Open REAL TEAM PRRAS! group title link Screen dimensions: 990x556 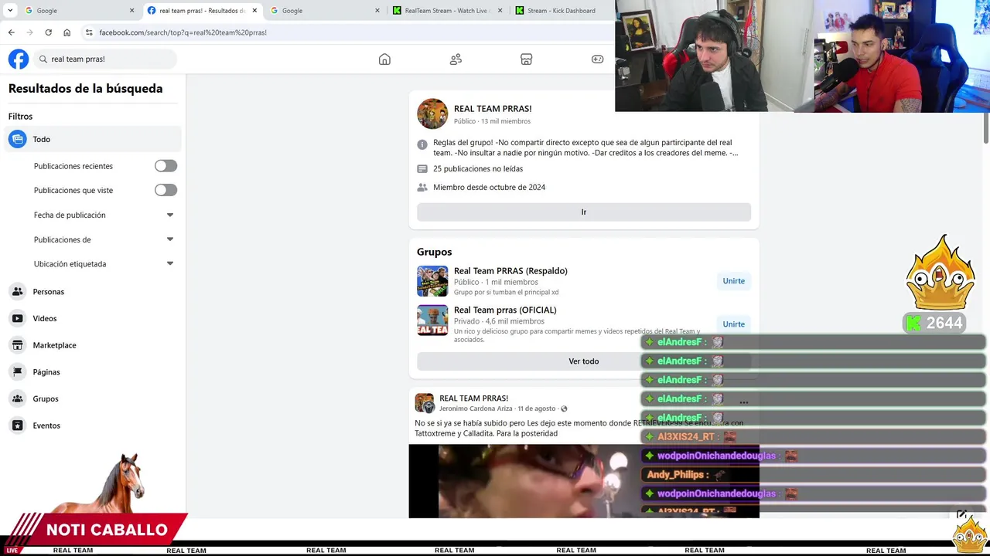(493, 109)
